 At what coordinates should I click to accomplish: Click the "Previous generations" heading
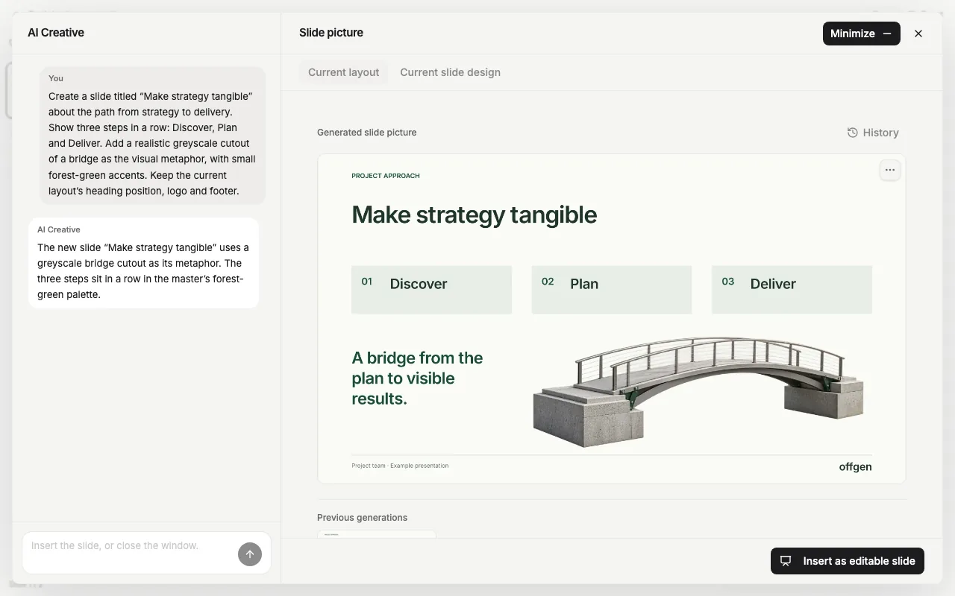tap(363, 518)
